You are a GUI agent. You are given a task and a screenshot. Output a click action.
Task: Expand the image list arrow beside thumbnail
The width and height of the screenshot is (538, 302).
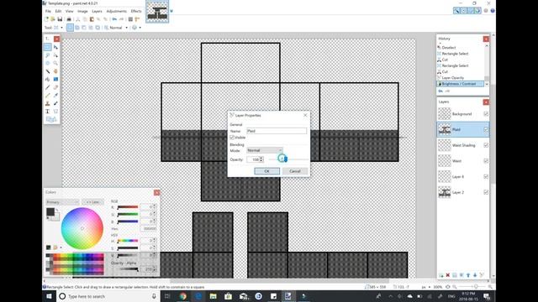click(171, 11)
